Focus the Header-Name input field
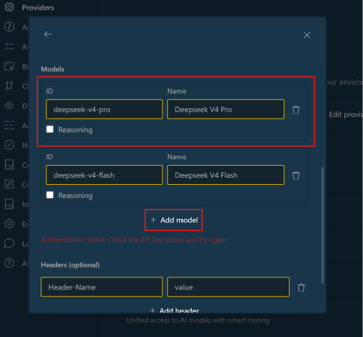Screen dimensions: 363x337 tap(101, 287)
